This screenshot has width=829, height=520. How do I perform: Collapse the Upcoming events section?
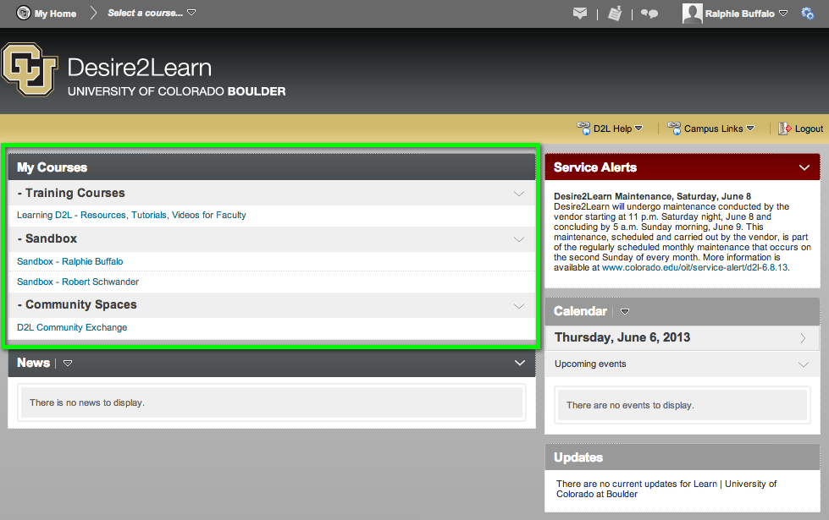803,364
